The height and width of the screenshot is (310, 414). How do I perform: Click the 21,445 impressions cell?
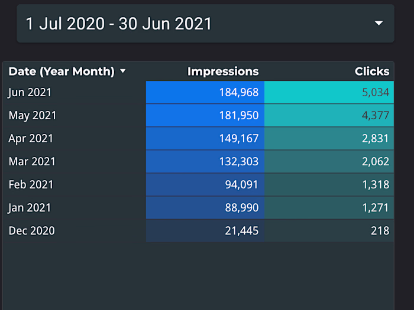205,230
